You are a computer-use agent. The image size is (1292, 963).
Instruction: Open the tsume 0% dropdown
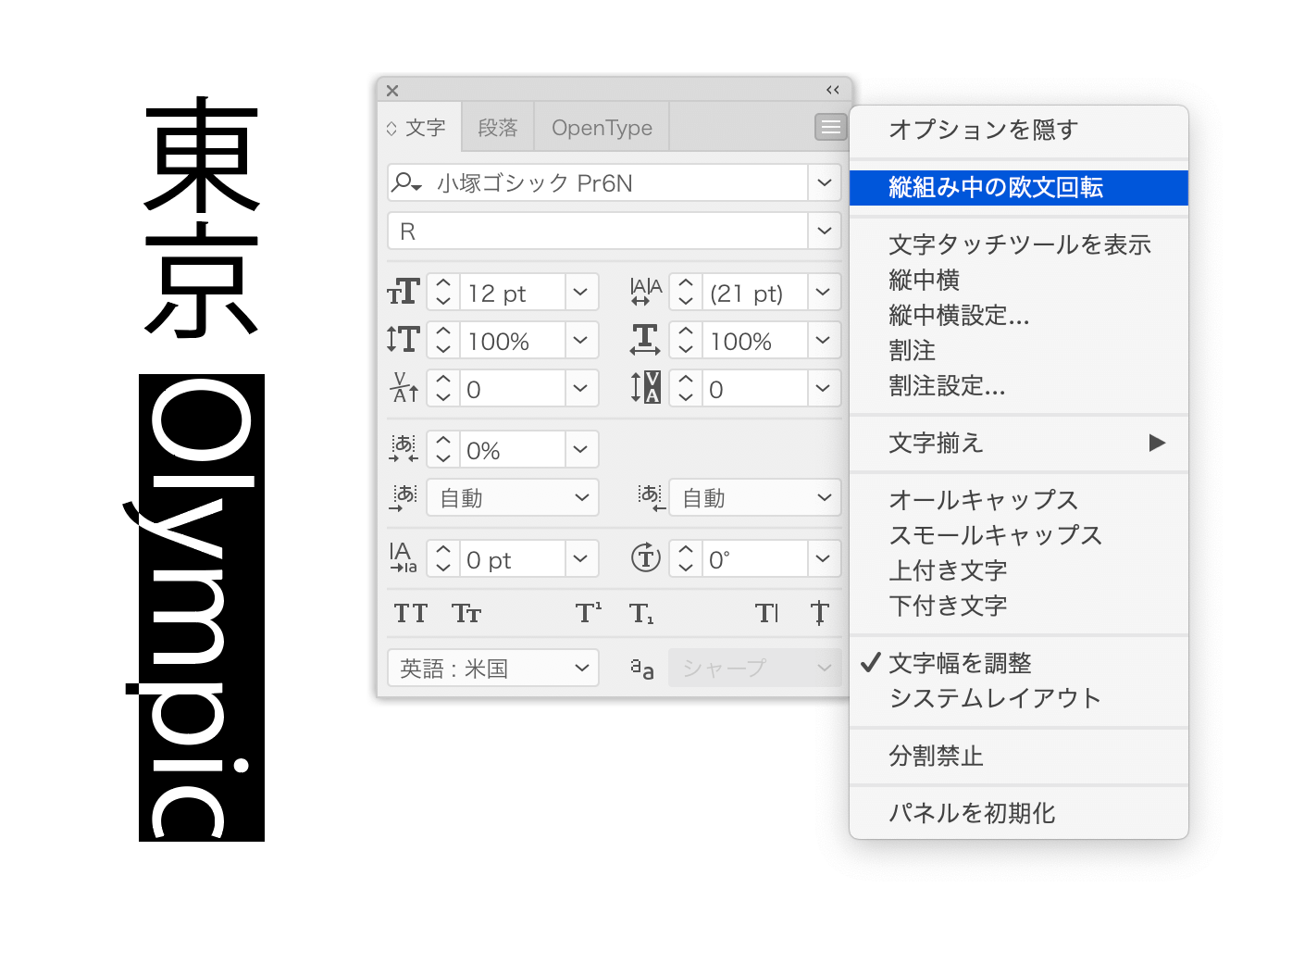580,450
